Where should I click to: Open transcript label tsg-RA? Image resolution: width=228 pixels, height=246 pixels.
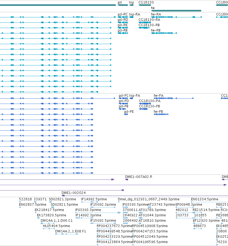pos(134,14)
